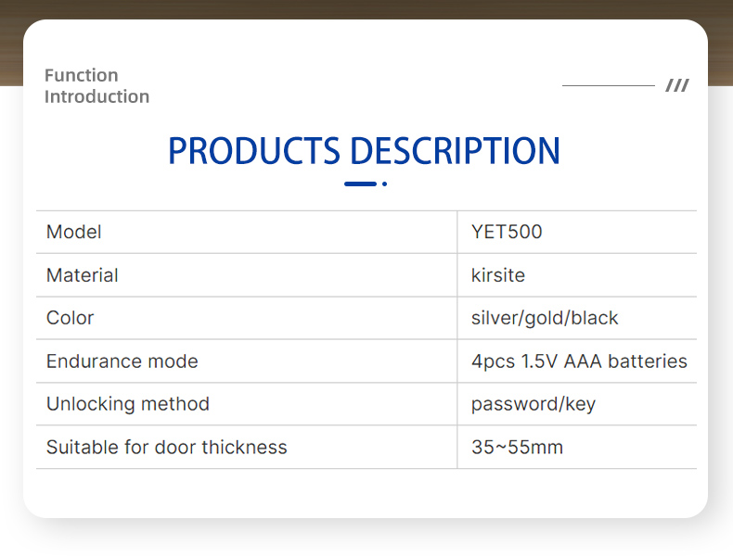
Task: Click the small blue dot under title
Action: click(x=384, y=184)
